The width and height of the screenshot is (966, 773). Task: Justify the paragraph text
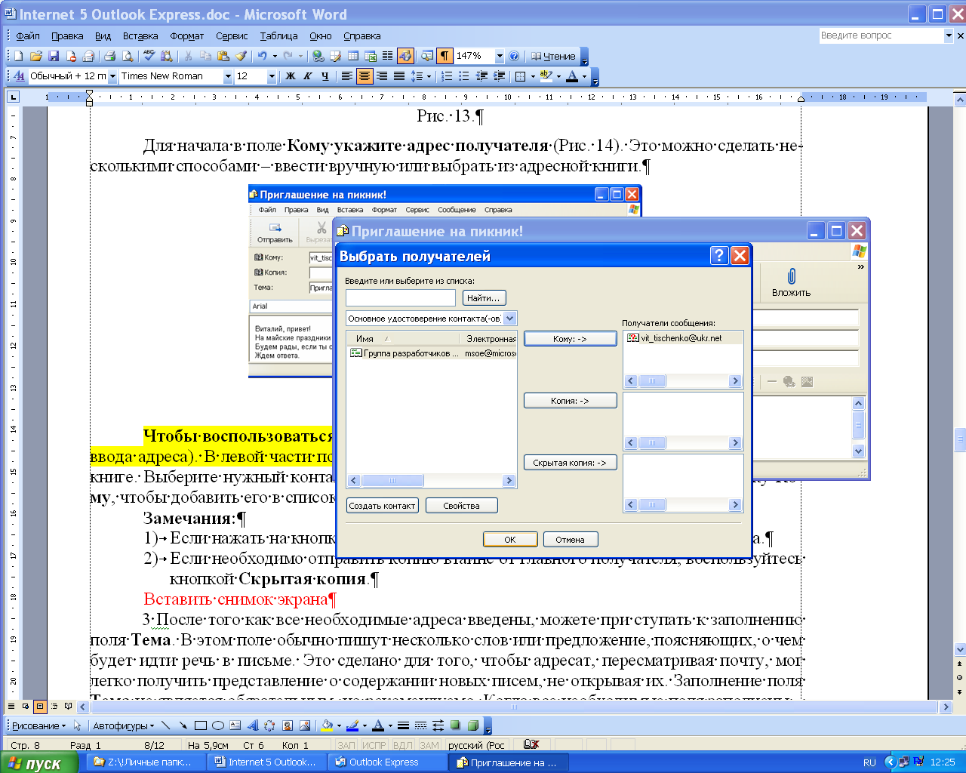399,76
